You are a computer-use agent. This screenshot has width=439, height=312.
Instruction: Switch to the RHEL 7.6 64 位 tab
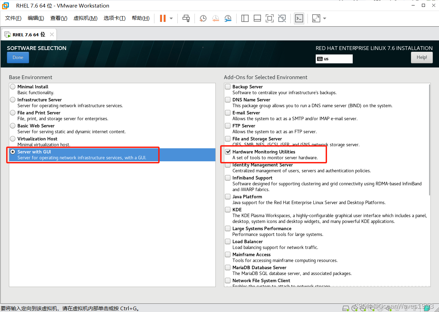coord(29,35)
